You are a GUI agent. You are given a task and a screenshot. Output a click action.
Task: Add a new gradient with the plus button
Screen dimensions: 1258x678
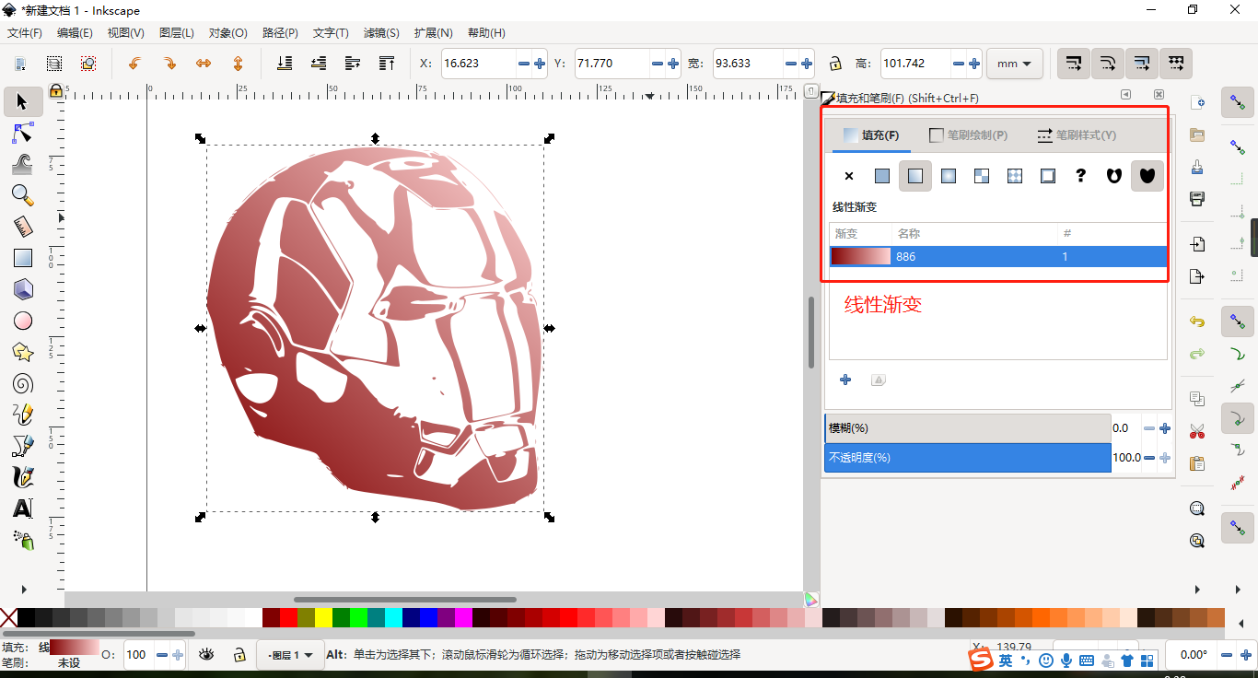845,380
